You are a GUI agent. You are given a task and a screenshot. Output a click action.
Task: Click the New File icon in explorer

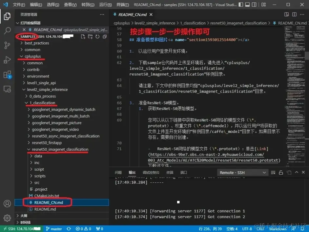(x=83, y=36)
